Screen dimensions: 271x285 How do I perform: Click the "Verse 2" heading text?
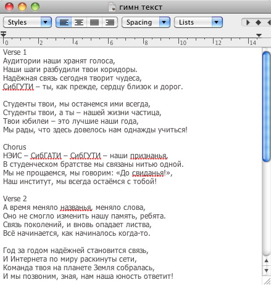coord(15,199)
